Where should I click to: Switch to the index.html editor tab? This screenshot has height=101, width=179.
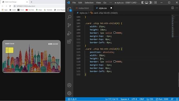[x=83, y=8]
